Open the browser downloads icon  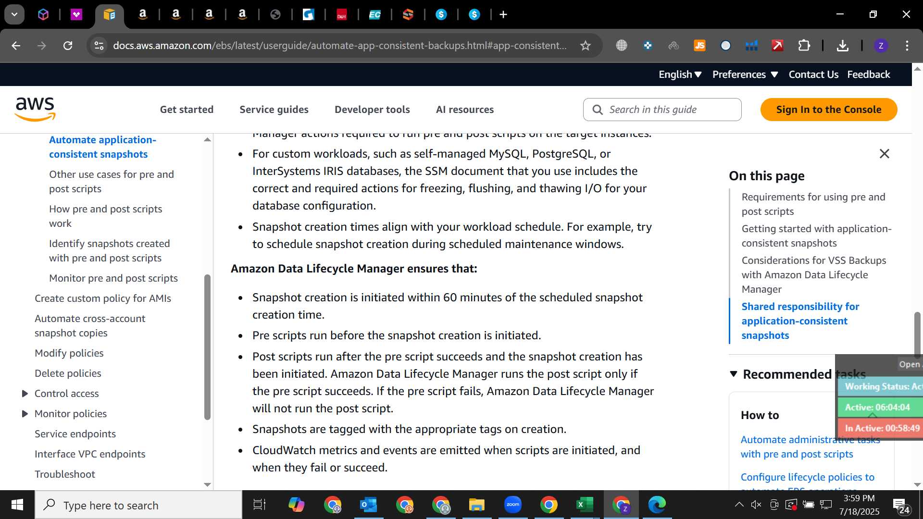(842, 46)
